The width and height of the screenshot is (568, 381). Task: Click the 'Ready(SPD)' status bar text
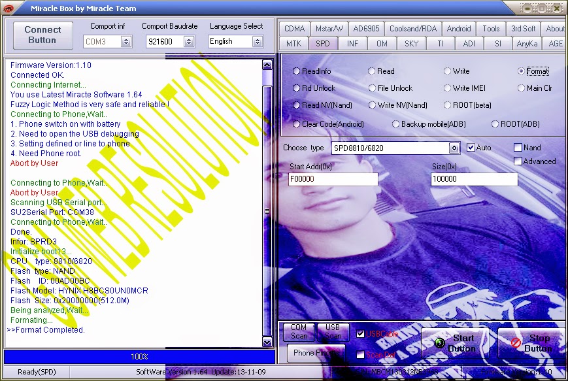(37, 372)
